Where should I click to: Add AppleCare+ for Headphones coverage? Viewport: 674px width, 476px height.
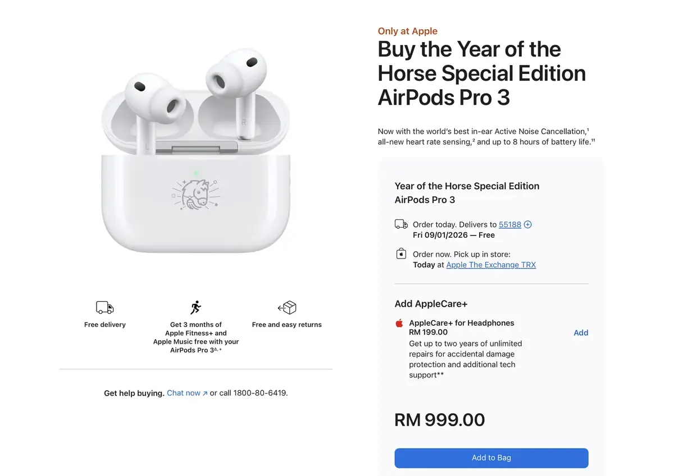pos(581,332)
